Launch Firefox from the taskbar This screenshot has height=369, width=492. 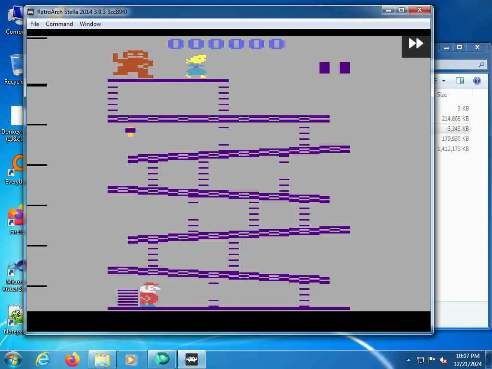coord(73,359)
